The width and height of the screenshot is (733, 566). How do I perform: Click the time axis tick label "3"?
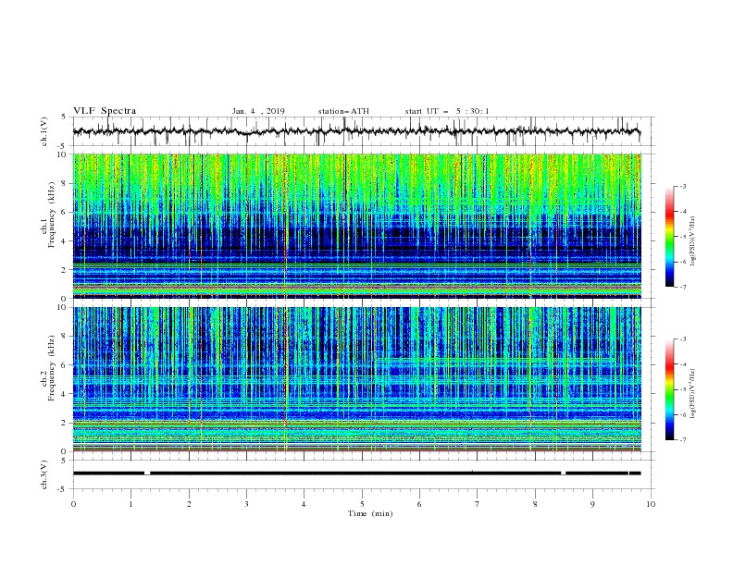click(246, 504)
